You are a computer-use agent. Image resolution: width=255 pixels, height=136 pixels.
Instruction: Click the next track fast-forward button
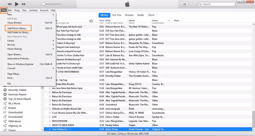(x=24, y=4)
